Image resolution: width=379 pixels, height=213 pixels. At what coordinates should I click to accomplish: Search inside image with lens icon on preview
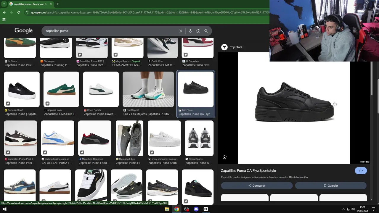(x=224, y=157)
